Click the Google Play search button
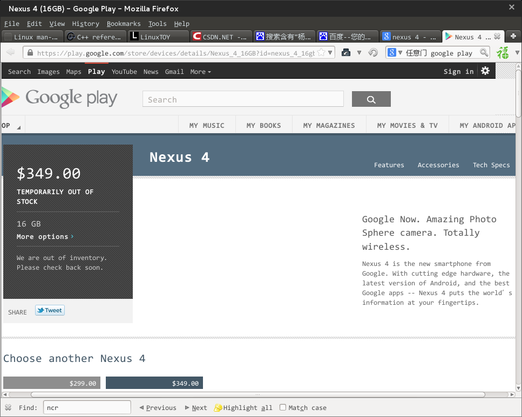This screenshot has height=417, width=522. pyautogui.click(x=371, y=99)
